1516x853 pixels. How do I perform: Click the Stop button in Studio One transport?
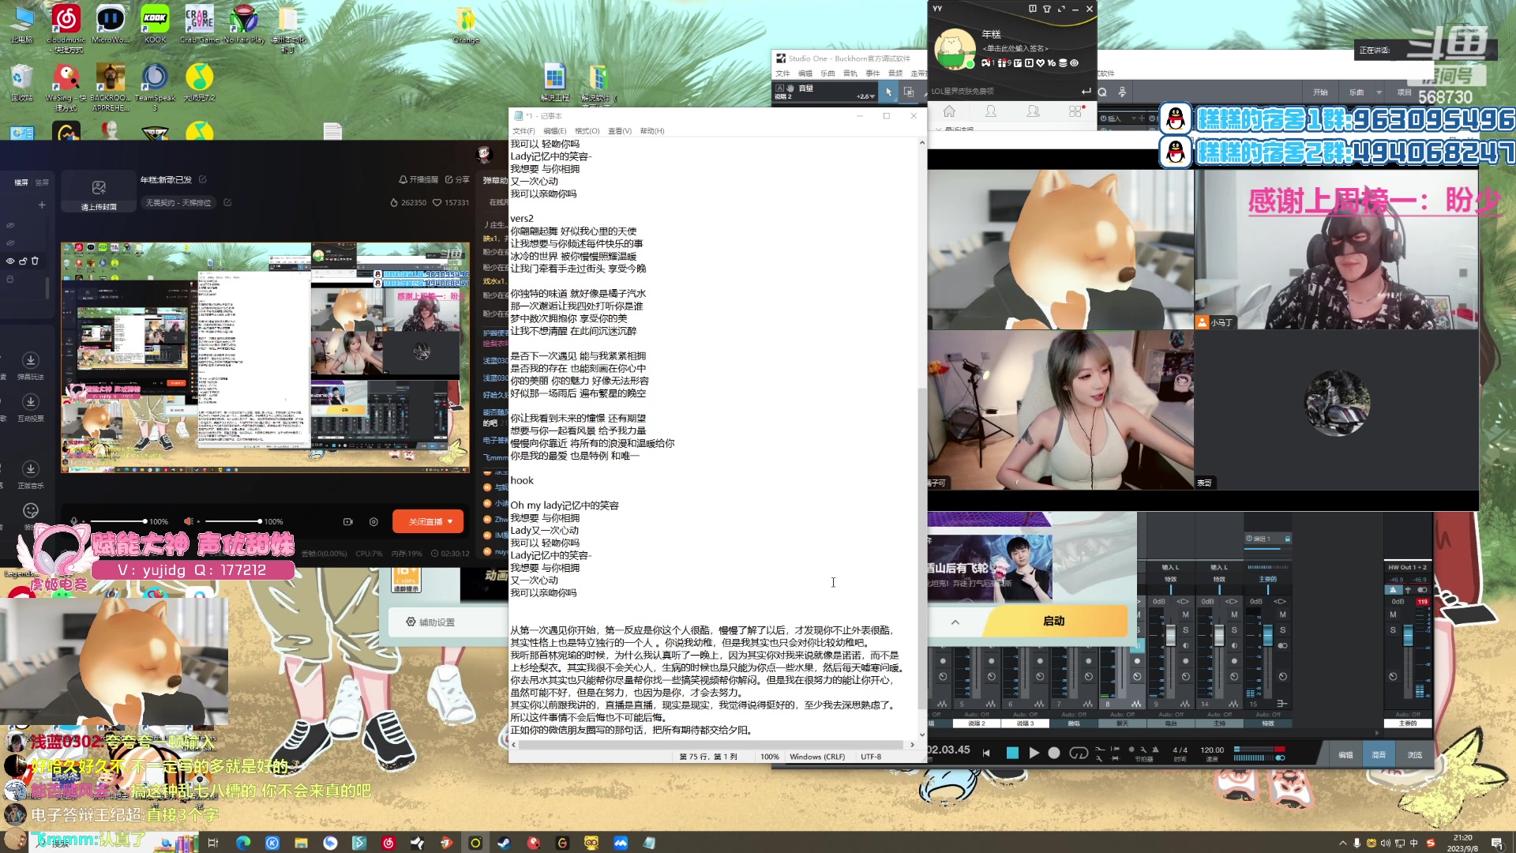pos(1011,753)
